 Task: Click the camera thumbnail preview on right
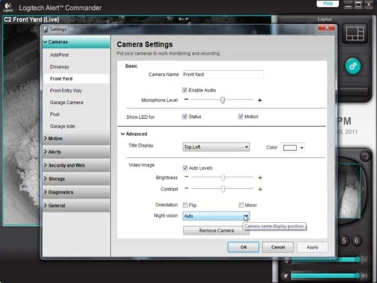(350, 191)
